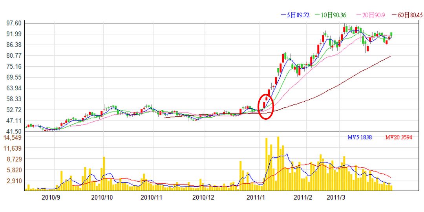Click the 86.38 price axis label
Screen dimensions: 424x212
pos(14,45)
